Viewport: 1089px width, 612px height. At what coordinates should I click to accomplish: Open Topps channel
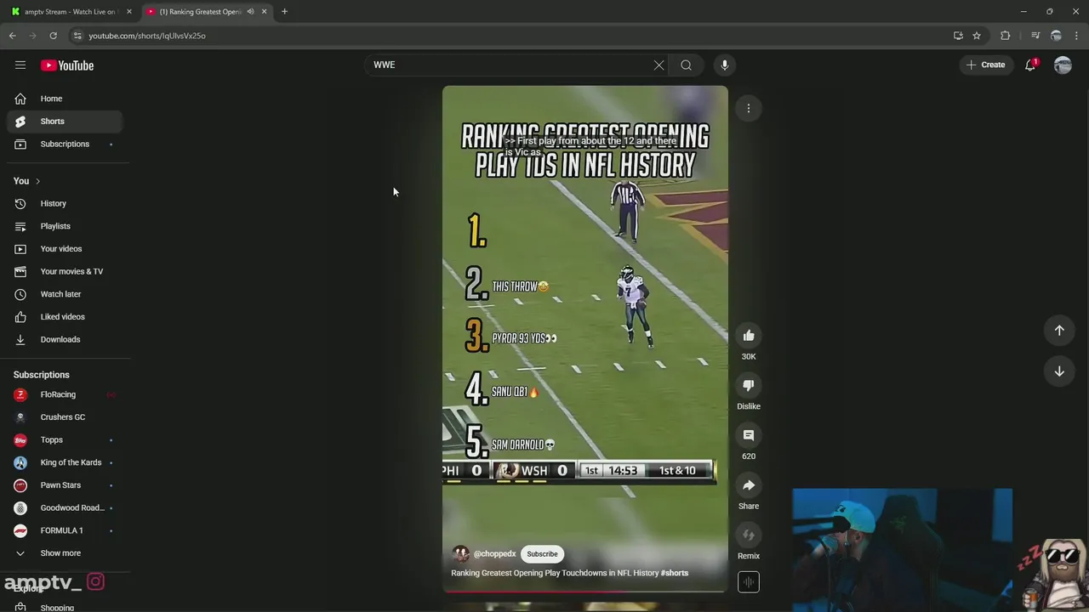click(65, 439)
